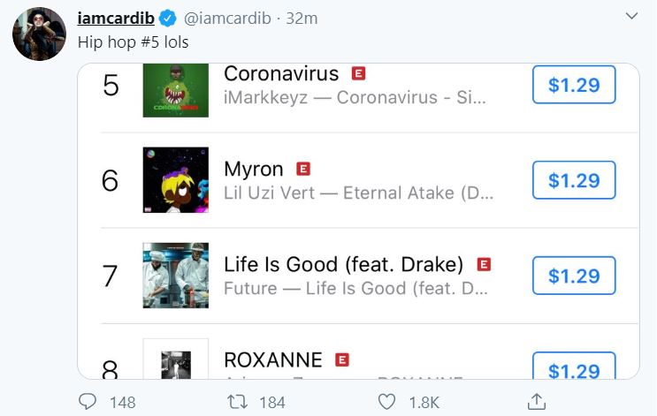Click the explicit badge next to ROXANNE
The width and height of the screenshot is (657, 416).
(342, 359)
